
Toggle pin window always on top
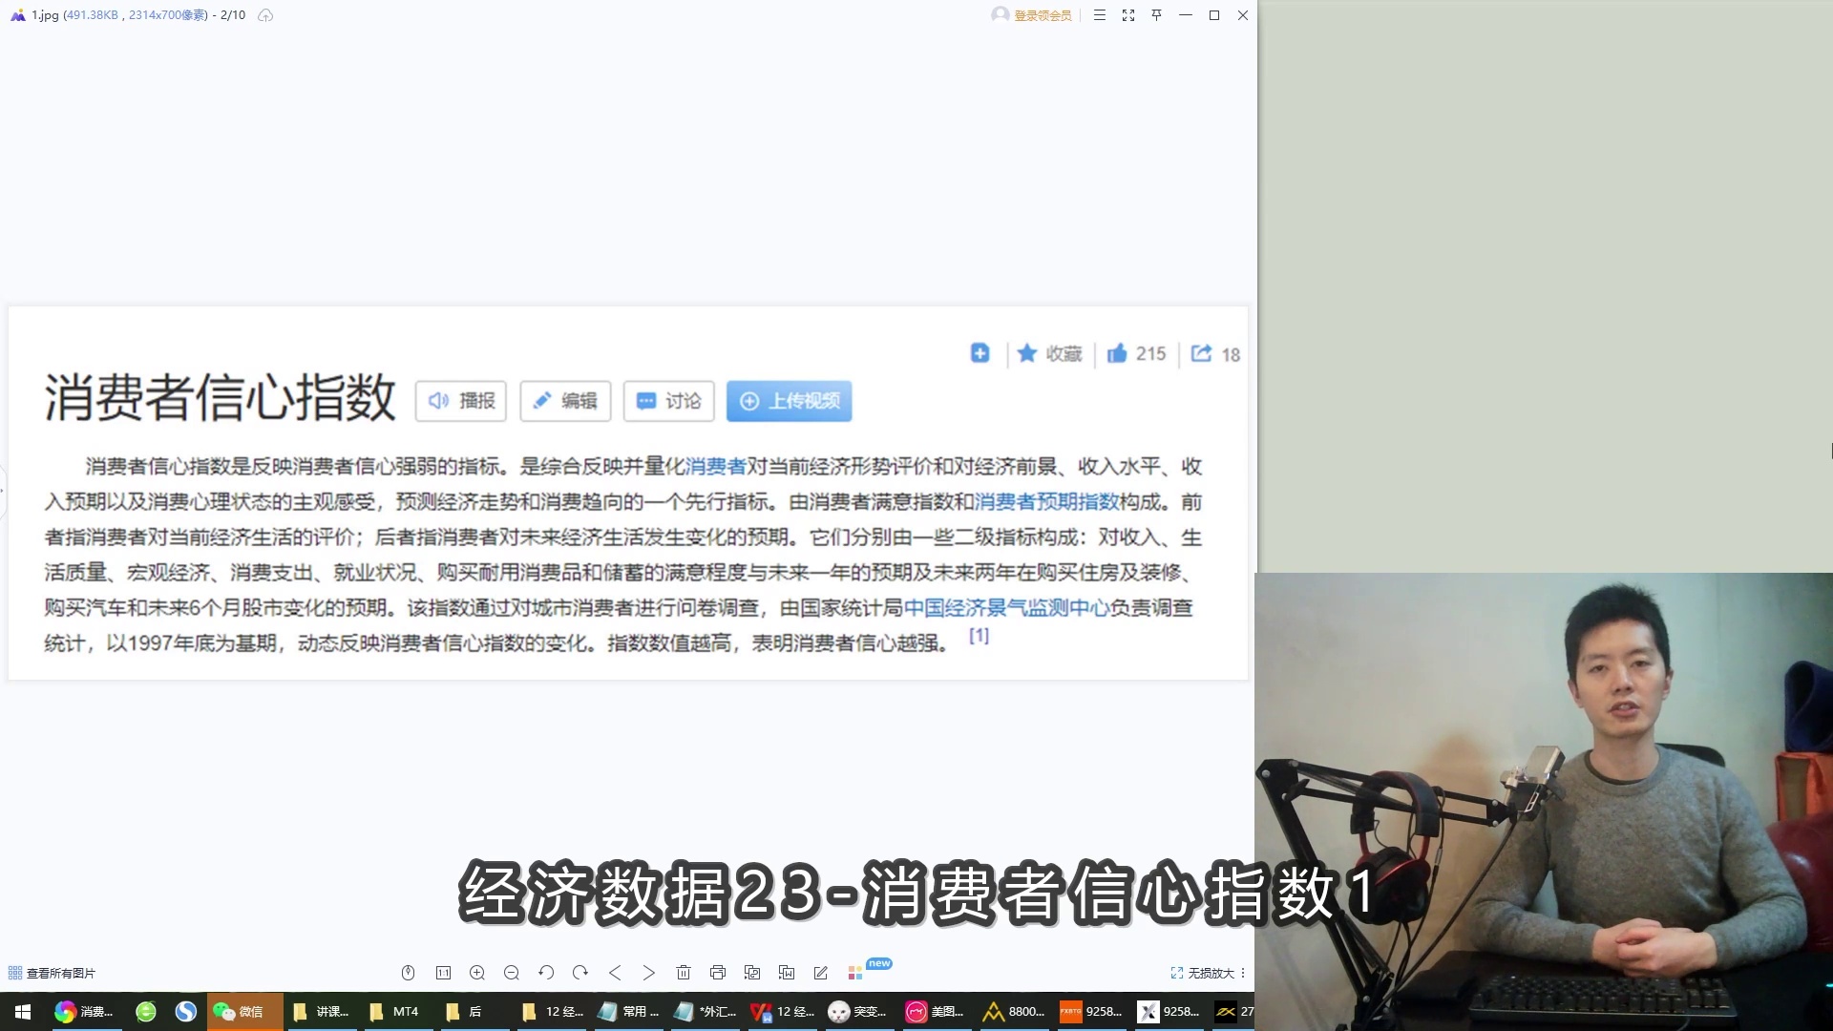(1156, 15)
